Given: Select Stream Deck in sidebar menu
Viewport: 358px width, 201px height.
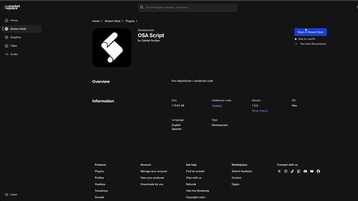Looking at the screenshot, I should point(22,28).
